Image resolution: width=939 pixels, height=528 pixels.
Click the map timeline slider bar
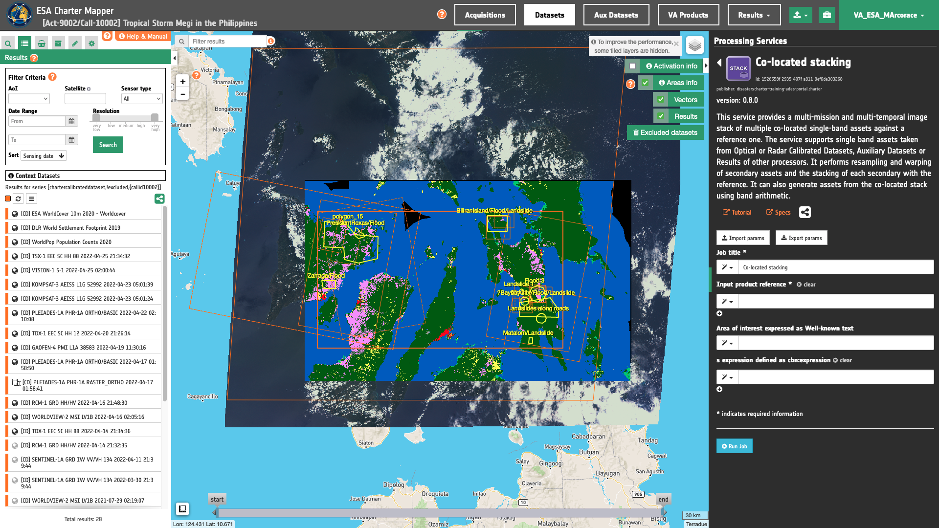tap(440, 512)
